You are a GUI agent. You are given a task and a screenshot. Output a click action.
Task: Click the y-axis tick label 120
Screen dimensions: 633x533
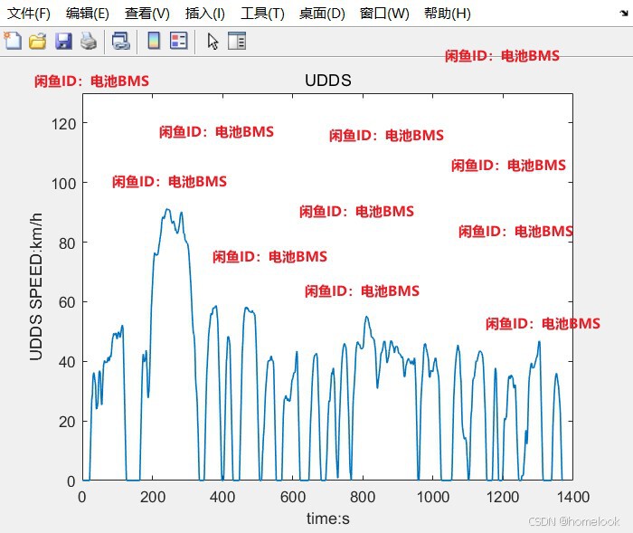tap(63, 124)
